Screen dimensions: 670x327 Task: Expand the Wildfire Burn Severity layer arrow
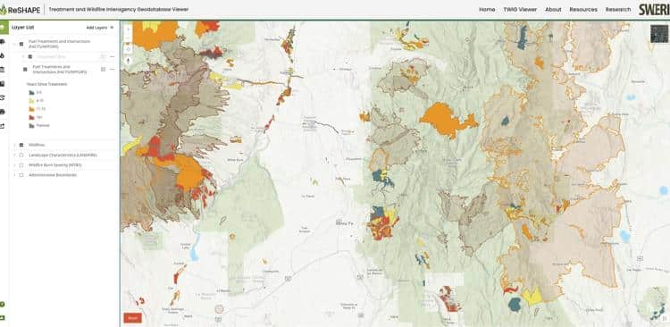[x=15, y=165]
